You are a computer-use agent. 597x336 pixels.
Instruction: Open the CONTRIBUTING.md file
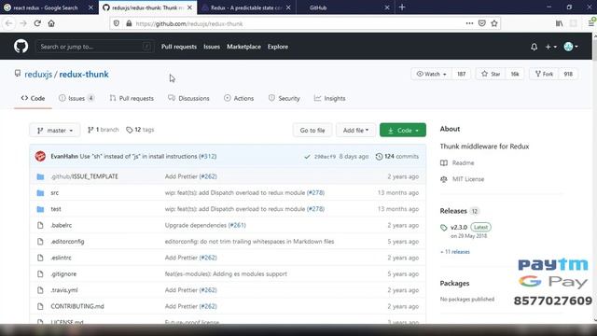[77, 306]
